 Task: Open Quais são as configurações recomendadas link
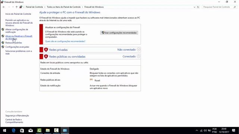click(65, 41)
